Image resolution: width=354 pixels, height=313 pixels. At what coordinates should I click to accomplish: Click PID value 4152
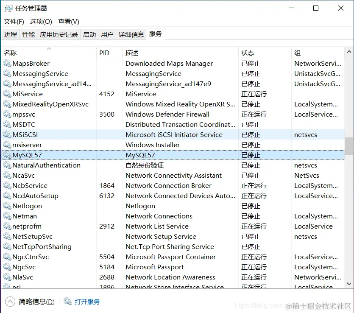[x=107, y=94]
